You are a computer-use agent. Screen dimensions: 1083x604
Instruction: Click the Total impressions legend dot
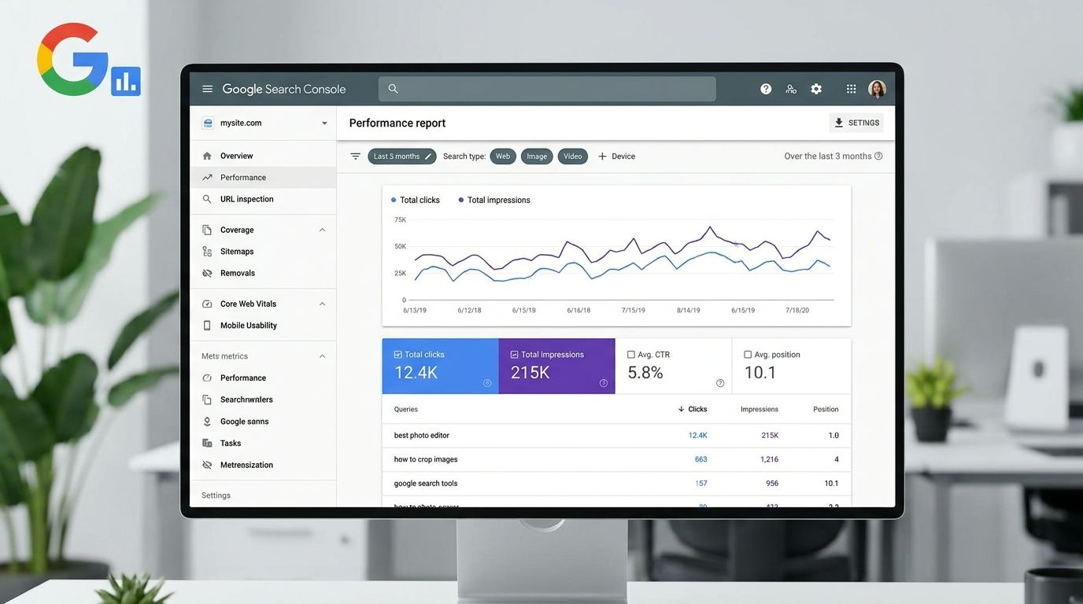click(461, 200)
